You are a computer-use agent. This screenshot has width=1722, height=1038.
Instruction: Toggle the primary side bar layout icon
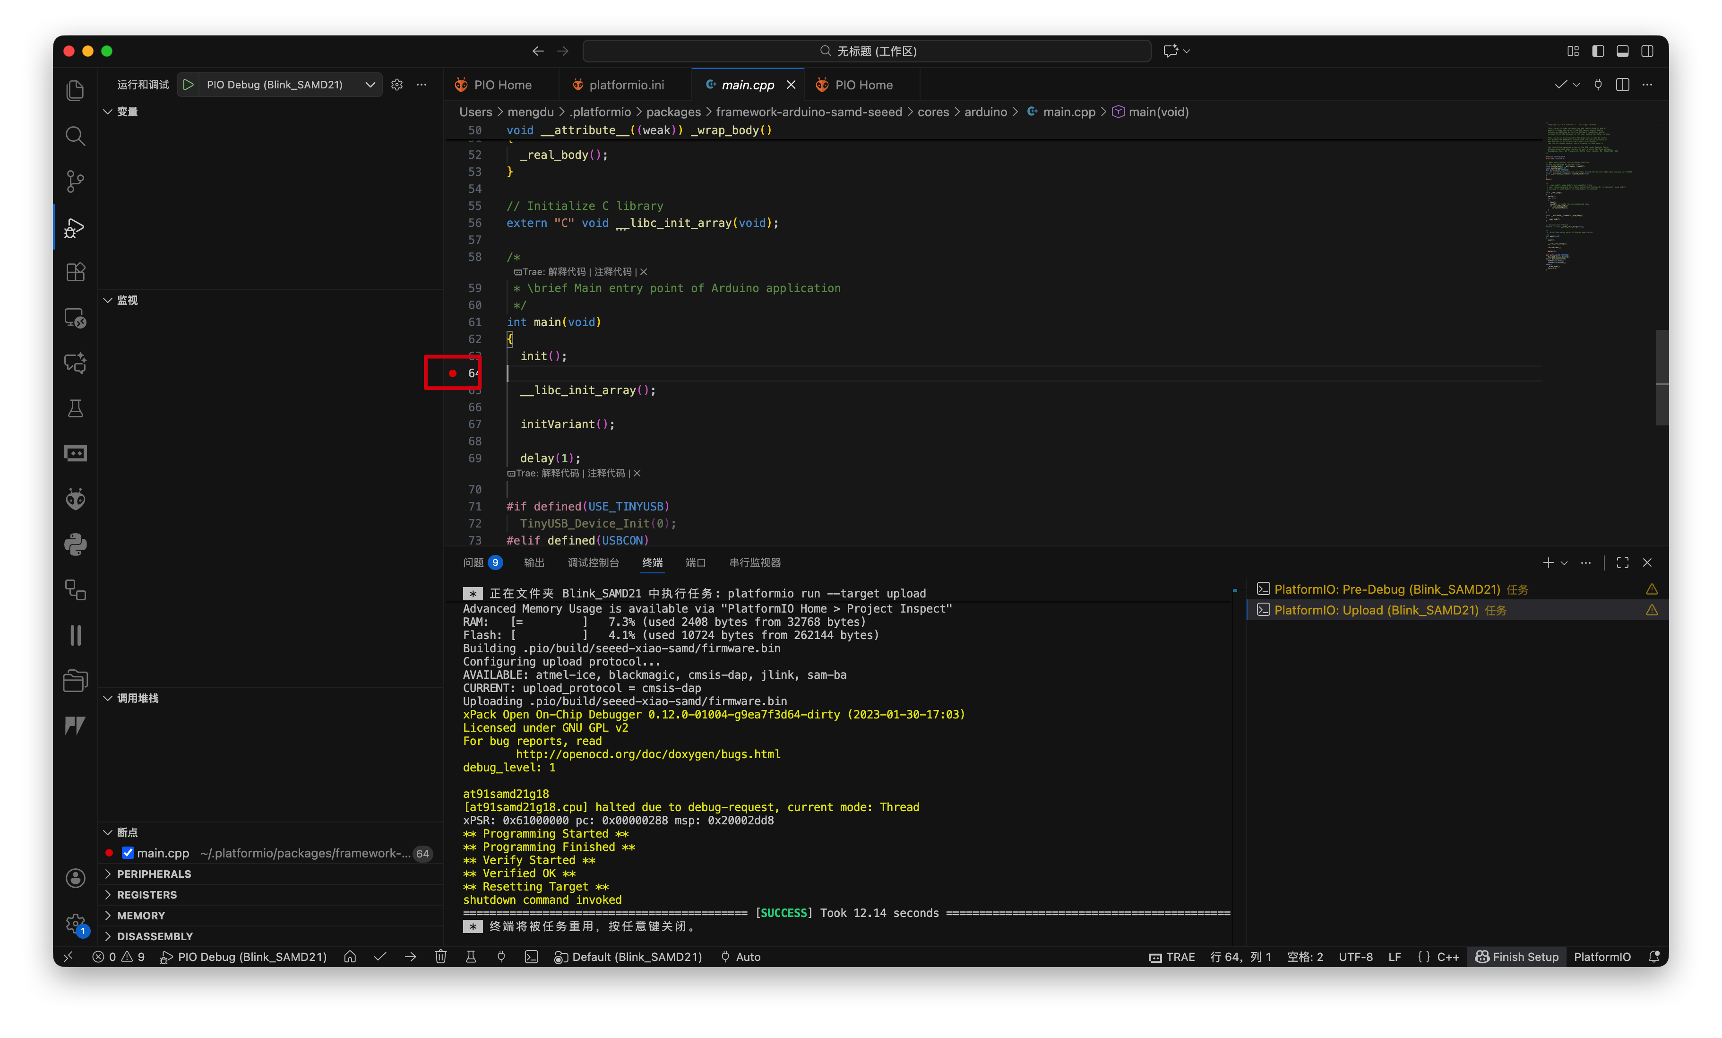[x=1598, y=51]
